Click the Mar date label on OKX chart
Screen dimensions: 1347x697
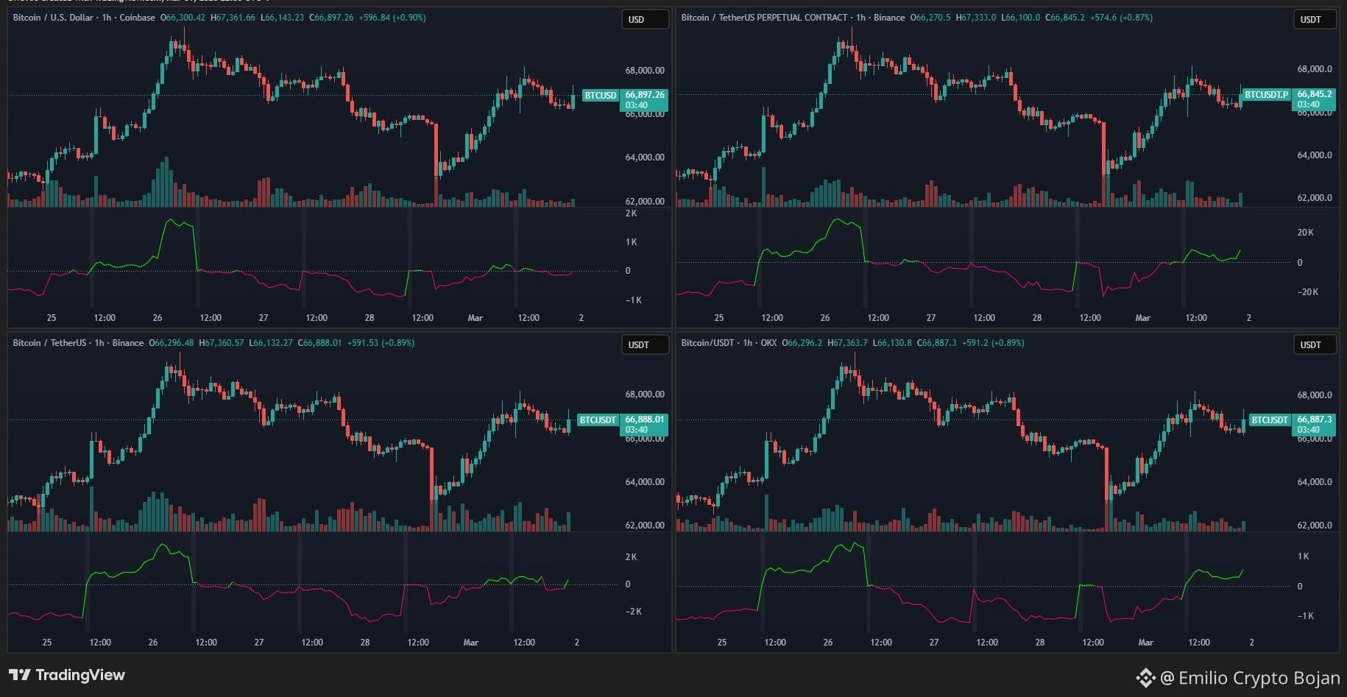tap(1146, 643)
